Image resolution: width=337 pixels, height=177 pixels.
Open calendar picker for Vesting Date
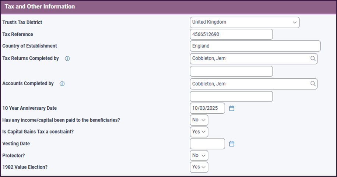(x=232, y=144)
